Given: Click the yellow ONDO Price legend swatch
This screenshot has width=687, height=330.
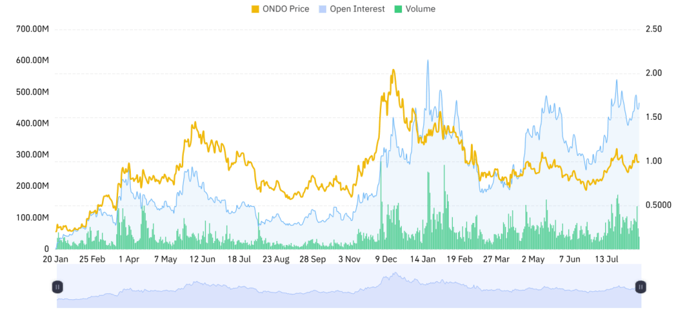Looking at the screenshot, I should (255, 9).
